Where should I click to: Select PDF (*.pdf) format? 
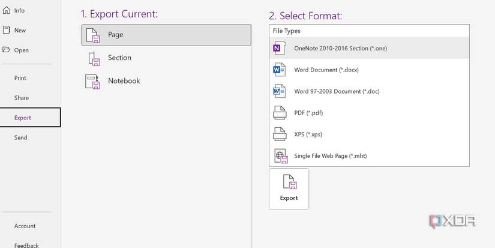point(369,112)
